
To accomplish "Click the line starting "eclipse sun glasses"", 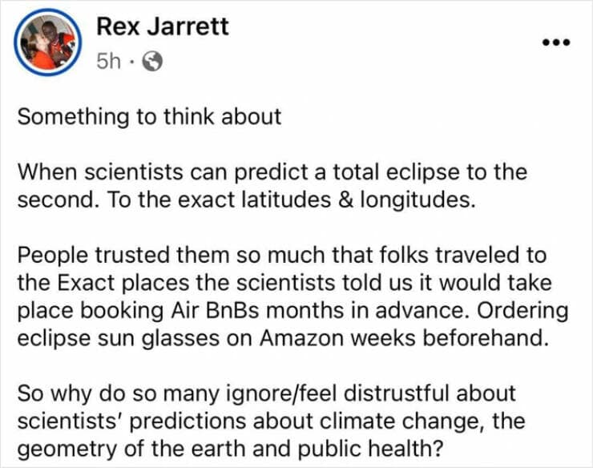I will 286,338.
